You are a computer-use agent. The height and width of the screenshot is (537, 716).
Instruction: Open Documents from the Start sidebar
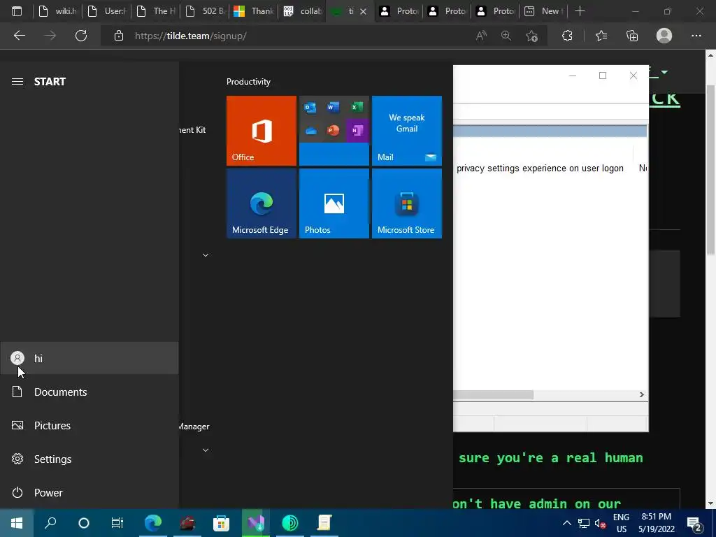[89, 392]
